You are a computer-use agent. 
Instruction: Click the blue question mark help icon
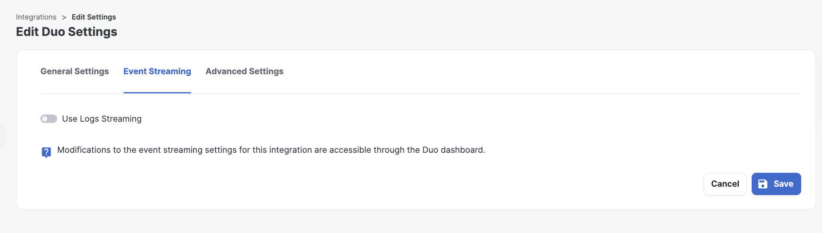(x=46, y=152)
